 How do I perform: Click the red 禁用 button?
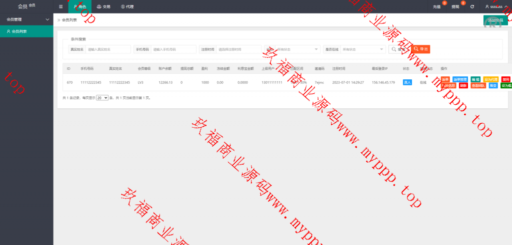(x=505, y=79)
